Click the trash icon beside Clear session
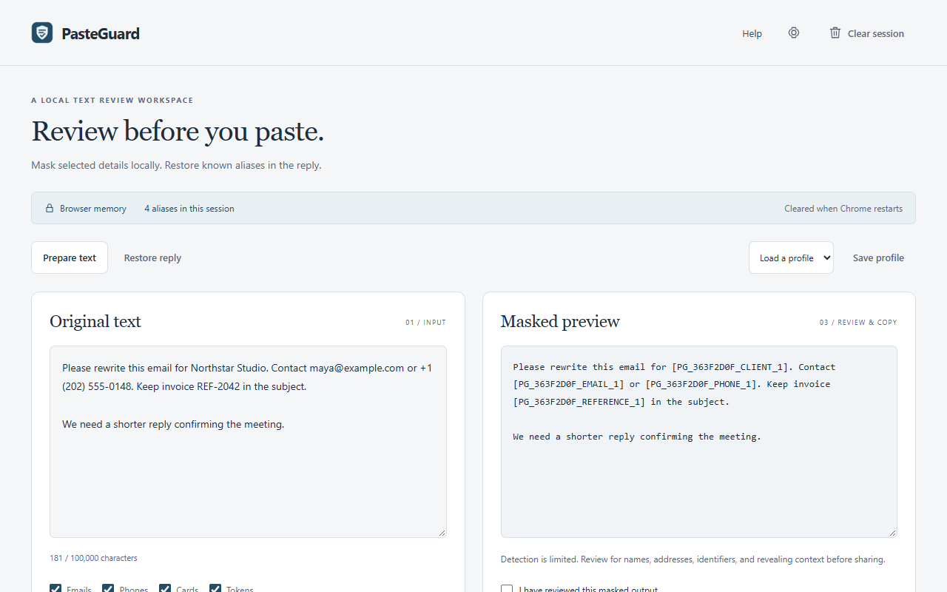947x592 pixels. point(835,33)
